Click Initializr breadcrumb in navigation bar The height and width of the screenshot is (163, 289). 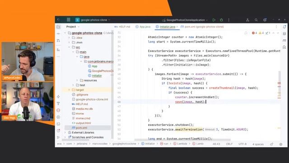pos(148,144)
